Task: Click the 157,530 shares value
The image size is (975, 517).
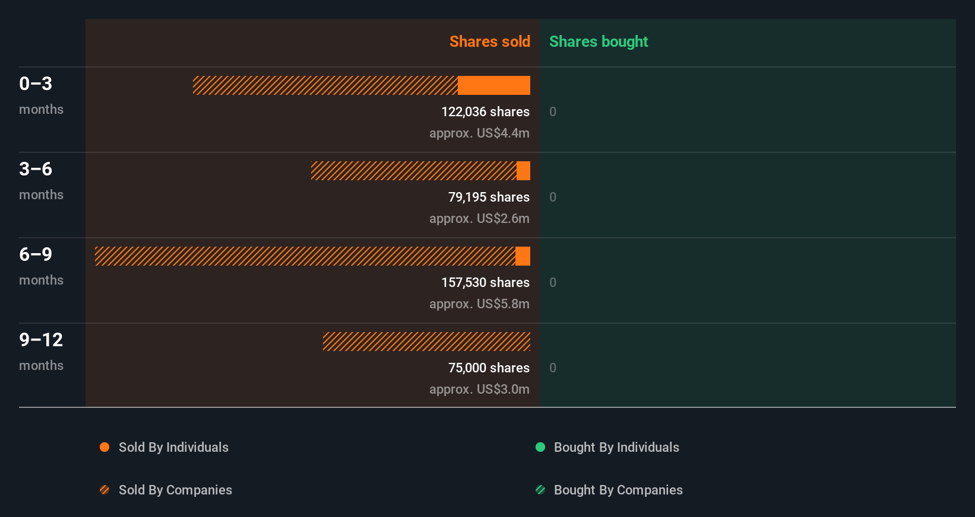Action: (485, 282)
